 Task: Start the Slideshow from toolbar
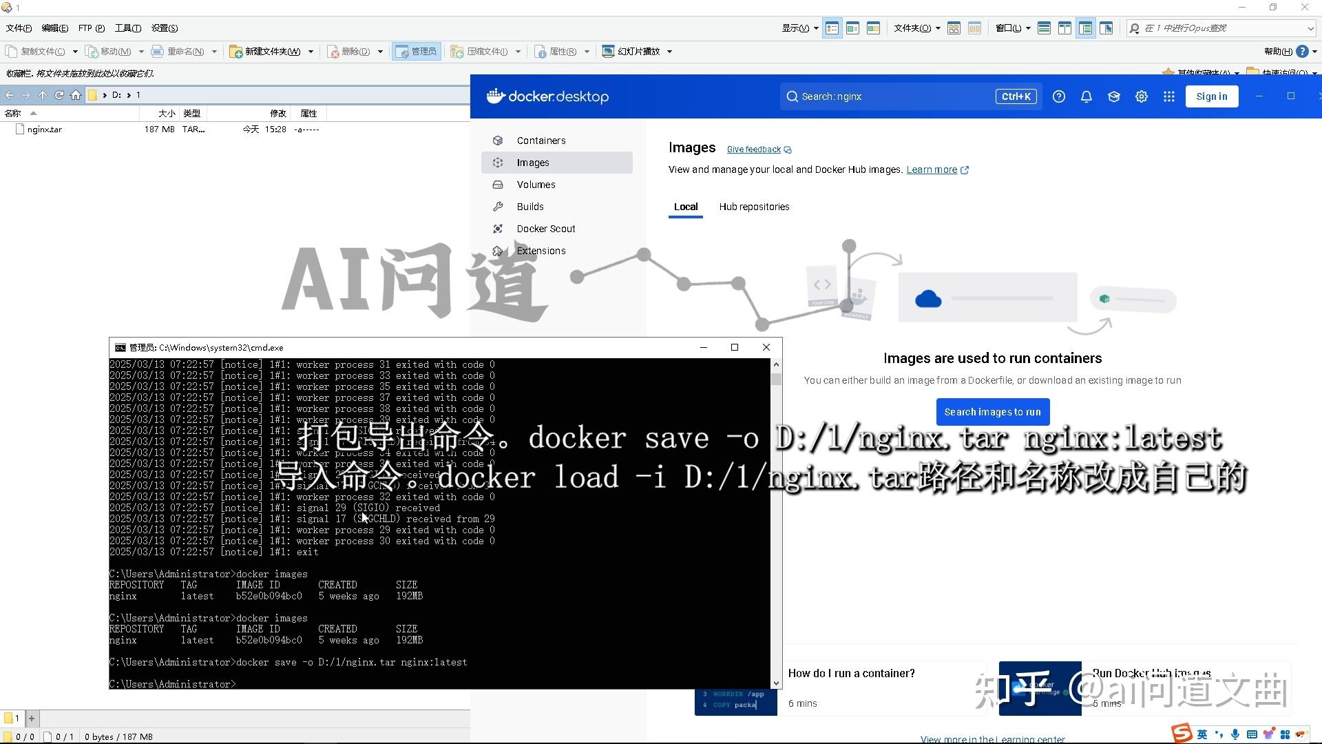click(x=631, y=51)
